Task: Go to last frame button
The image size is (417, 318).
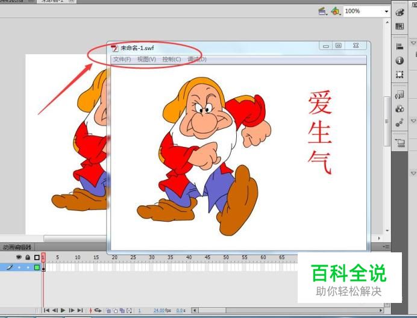Action: coord(80,310)
